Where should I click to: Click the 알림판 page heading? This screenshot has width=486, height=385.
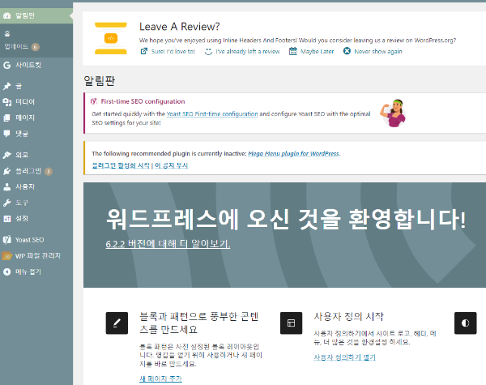coord(99,81)
